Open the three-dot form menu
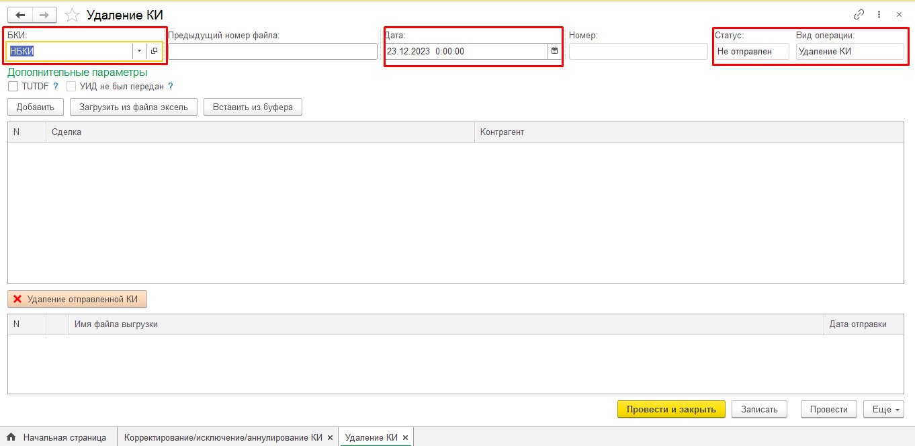This screenshot has width=915, height=446. click(879, 14)
